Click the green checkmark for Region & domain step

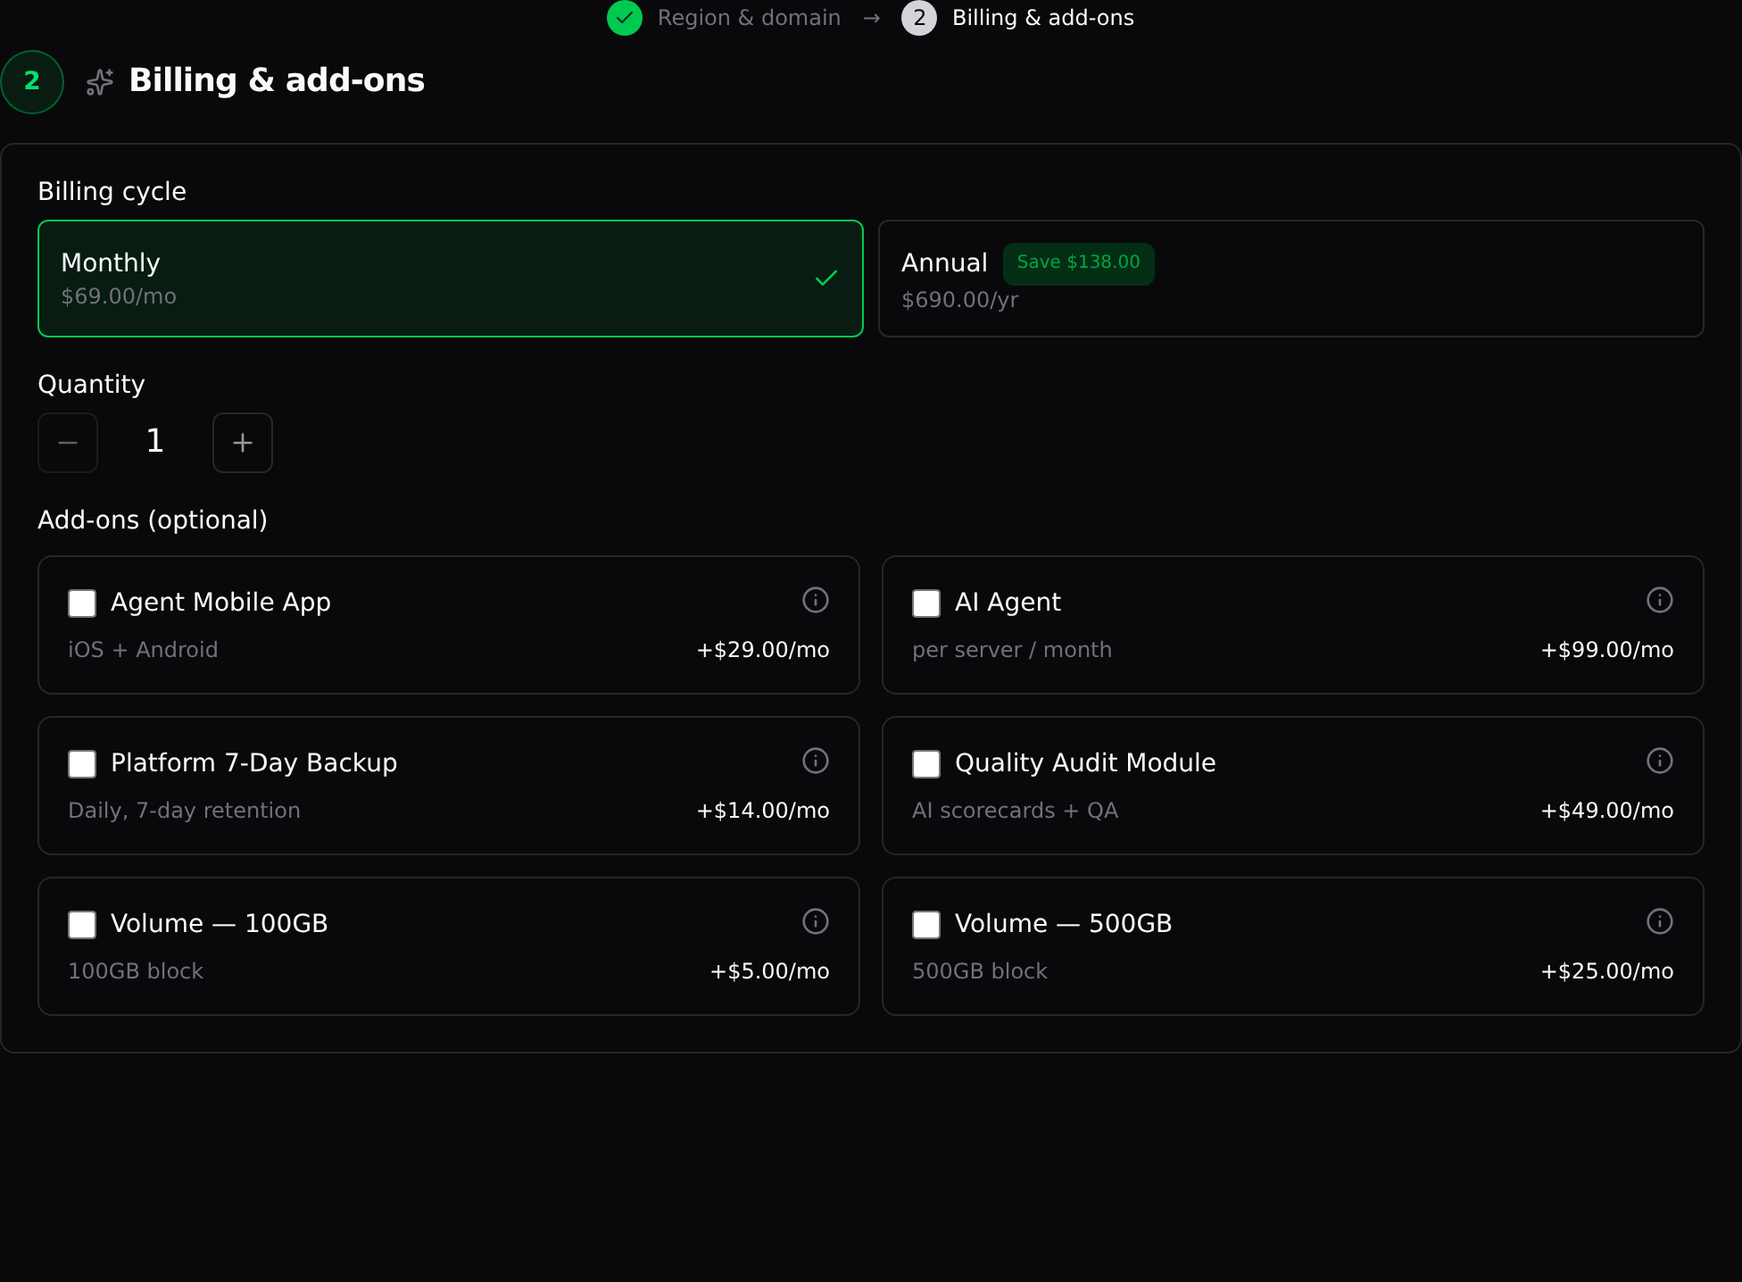coord(625,18)
